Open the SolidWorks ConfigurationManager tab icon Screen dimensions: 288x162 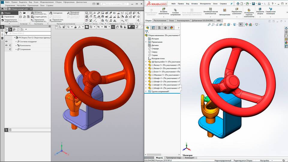point(159,28)
